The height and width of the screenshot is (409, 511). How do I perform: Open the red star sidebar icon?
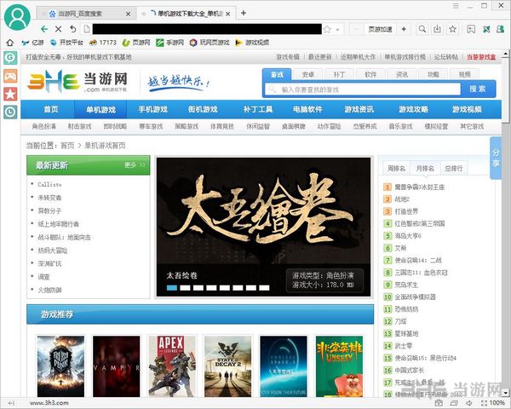[x=10, y=95]
